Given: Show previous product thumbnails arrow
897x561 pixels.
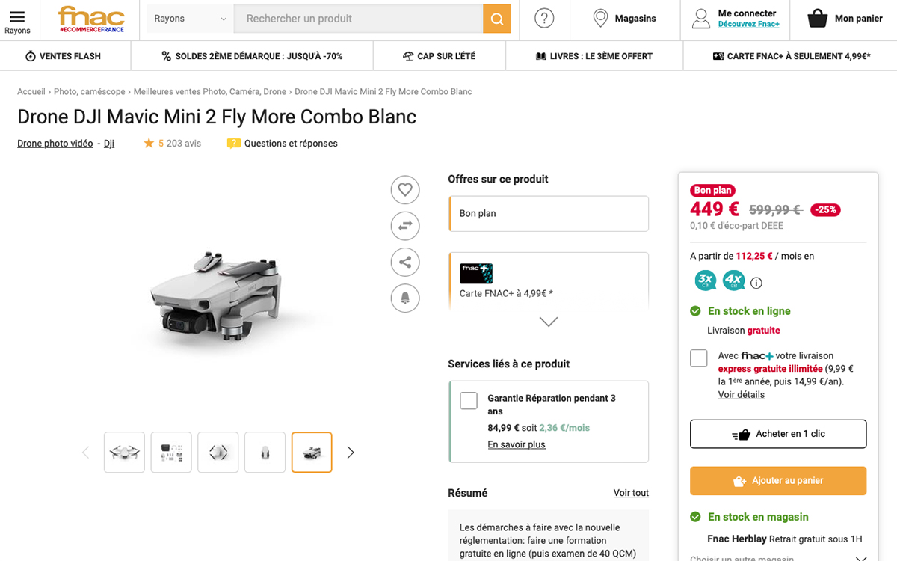Looking at the screenshot, I should pyautogui.click(x=85, y=452).
